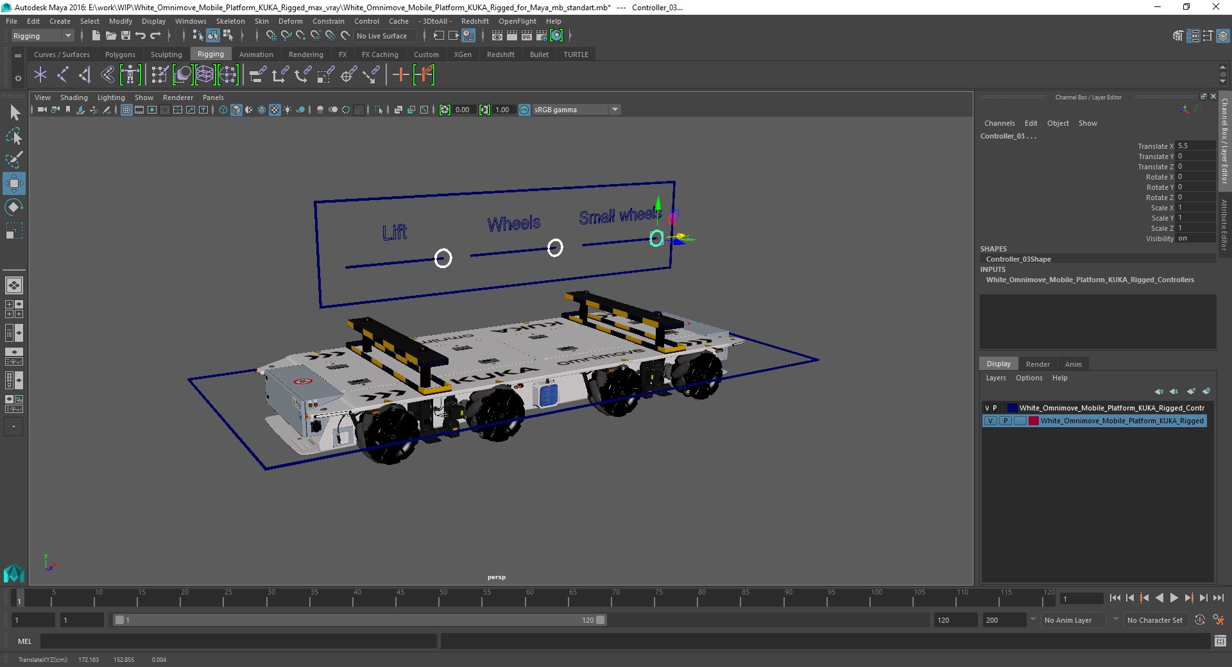Activate the Paint Selection tool in the toolbox
This screenshot has width=1232, height=667.
[x=14, y=160]
